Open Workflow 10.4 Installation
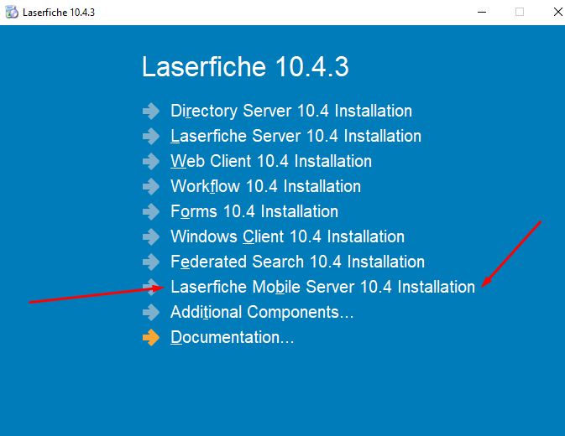 click(265, 186)
